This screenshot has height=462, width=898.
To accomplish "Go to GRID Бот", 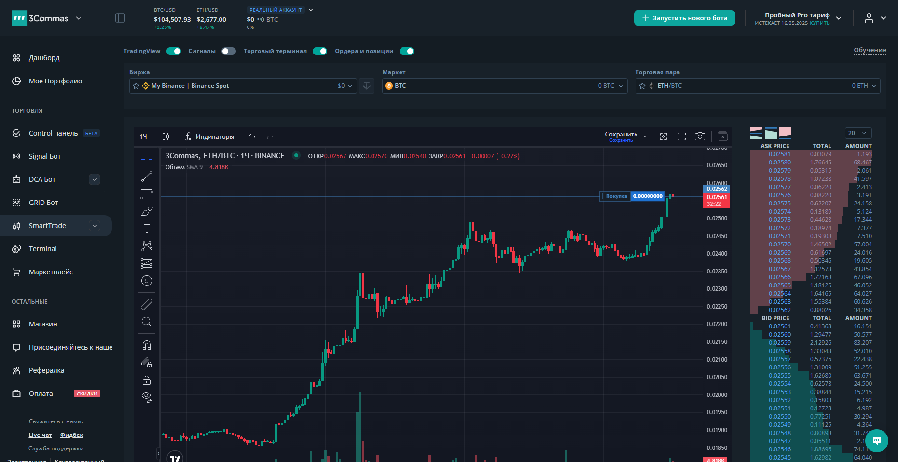I will [x=43, y=203].
